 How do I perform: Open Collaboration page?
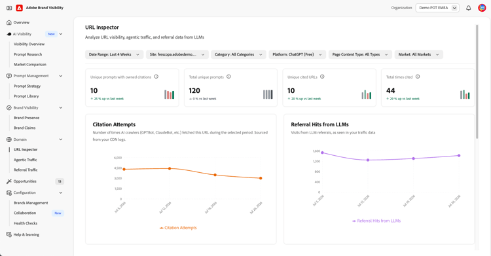[x=25, y=213]
